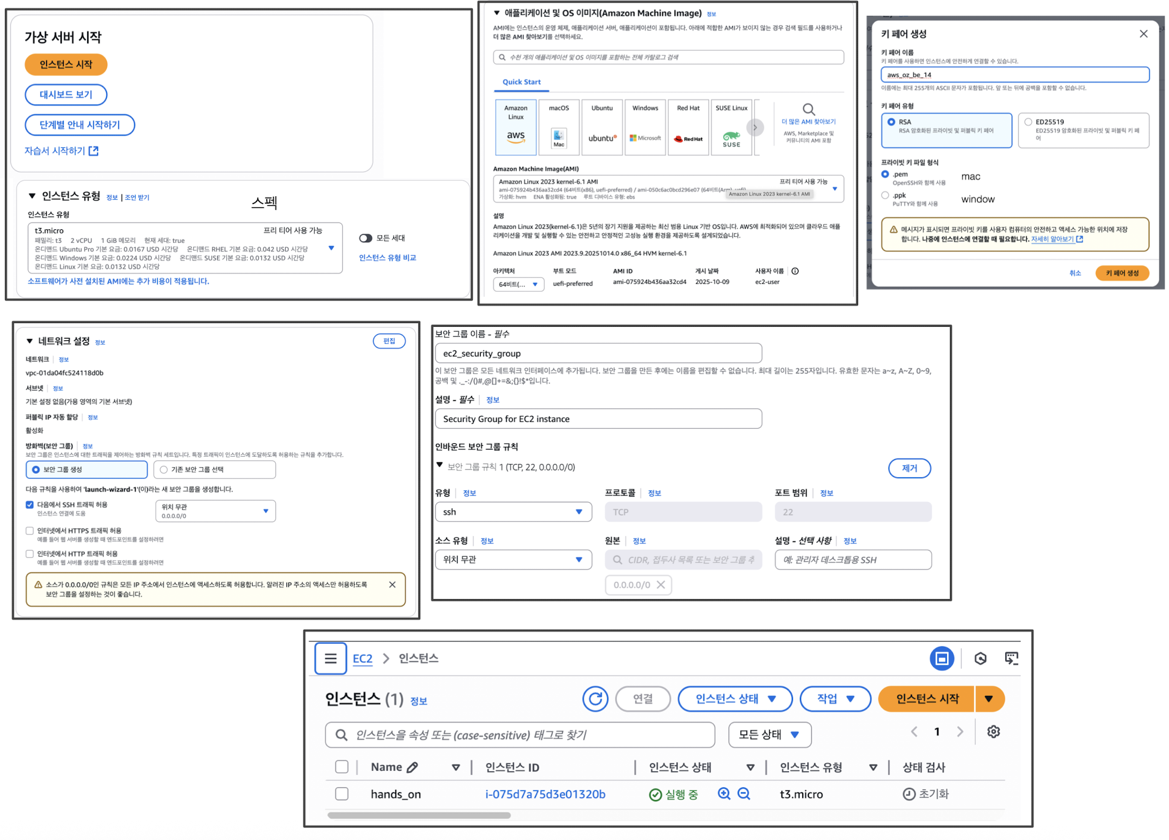Toggle the 모든 세대 switch
This screenshot has height=840, width=1169.
click(366, 238)
